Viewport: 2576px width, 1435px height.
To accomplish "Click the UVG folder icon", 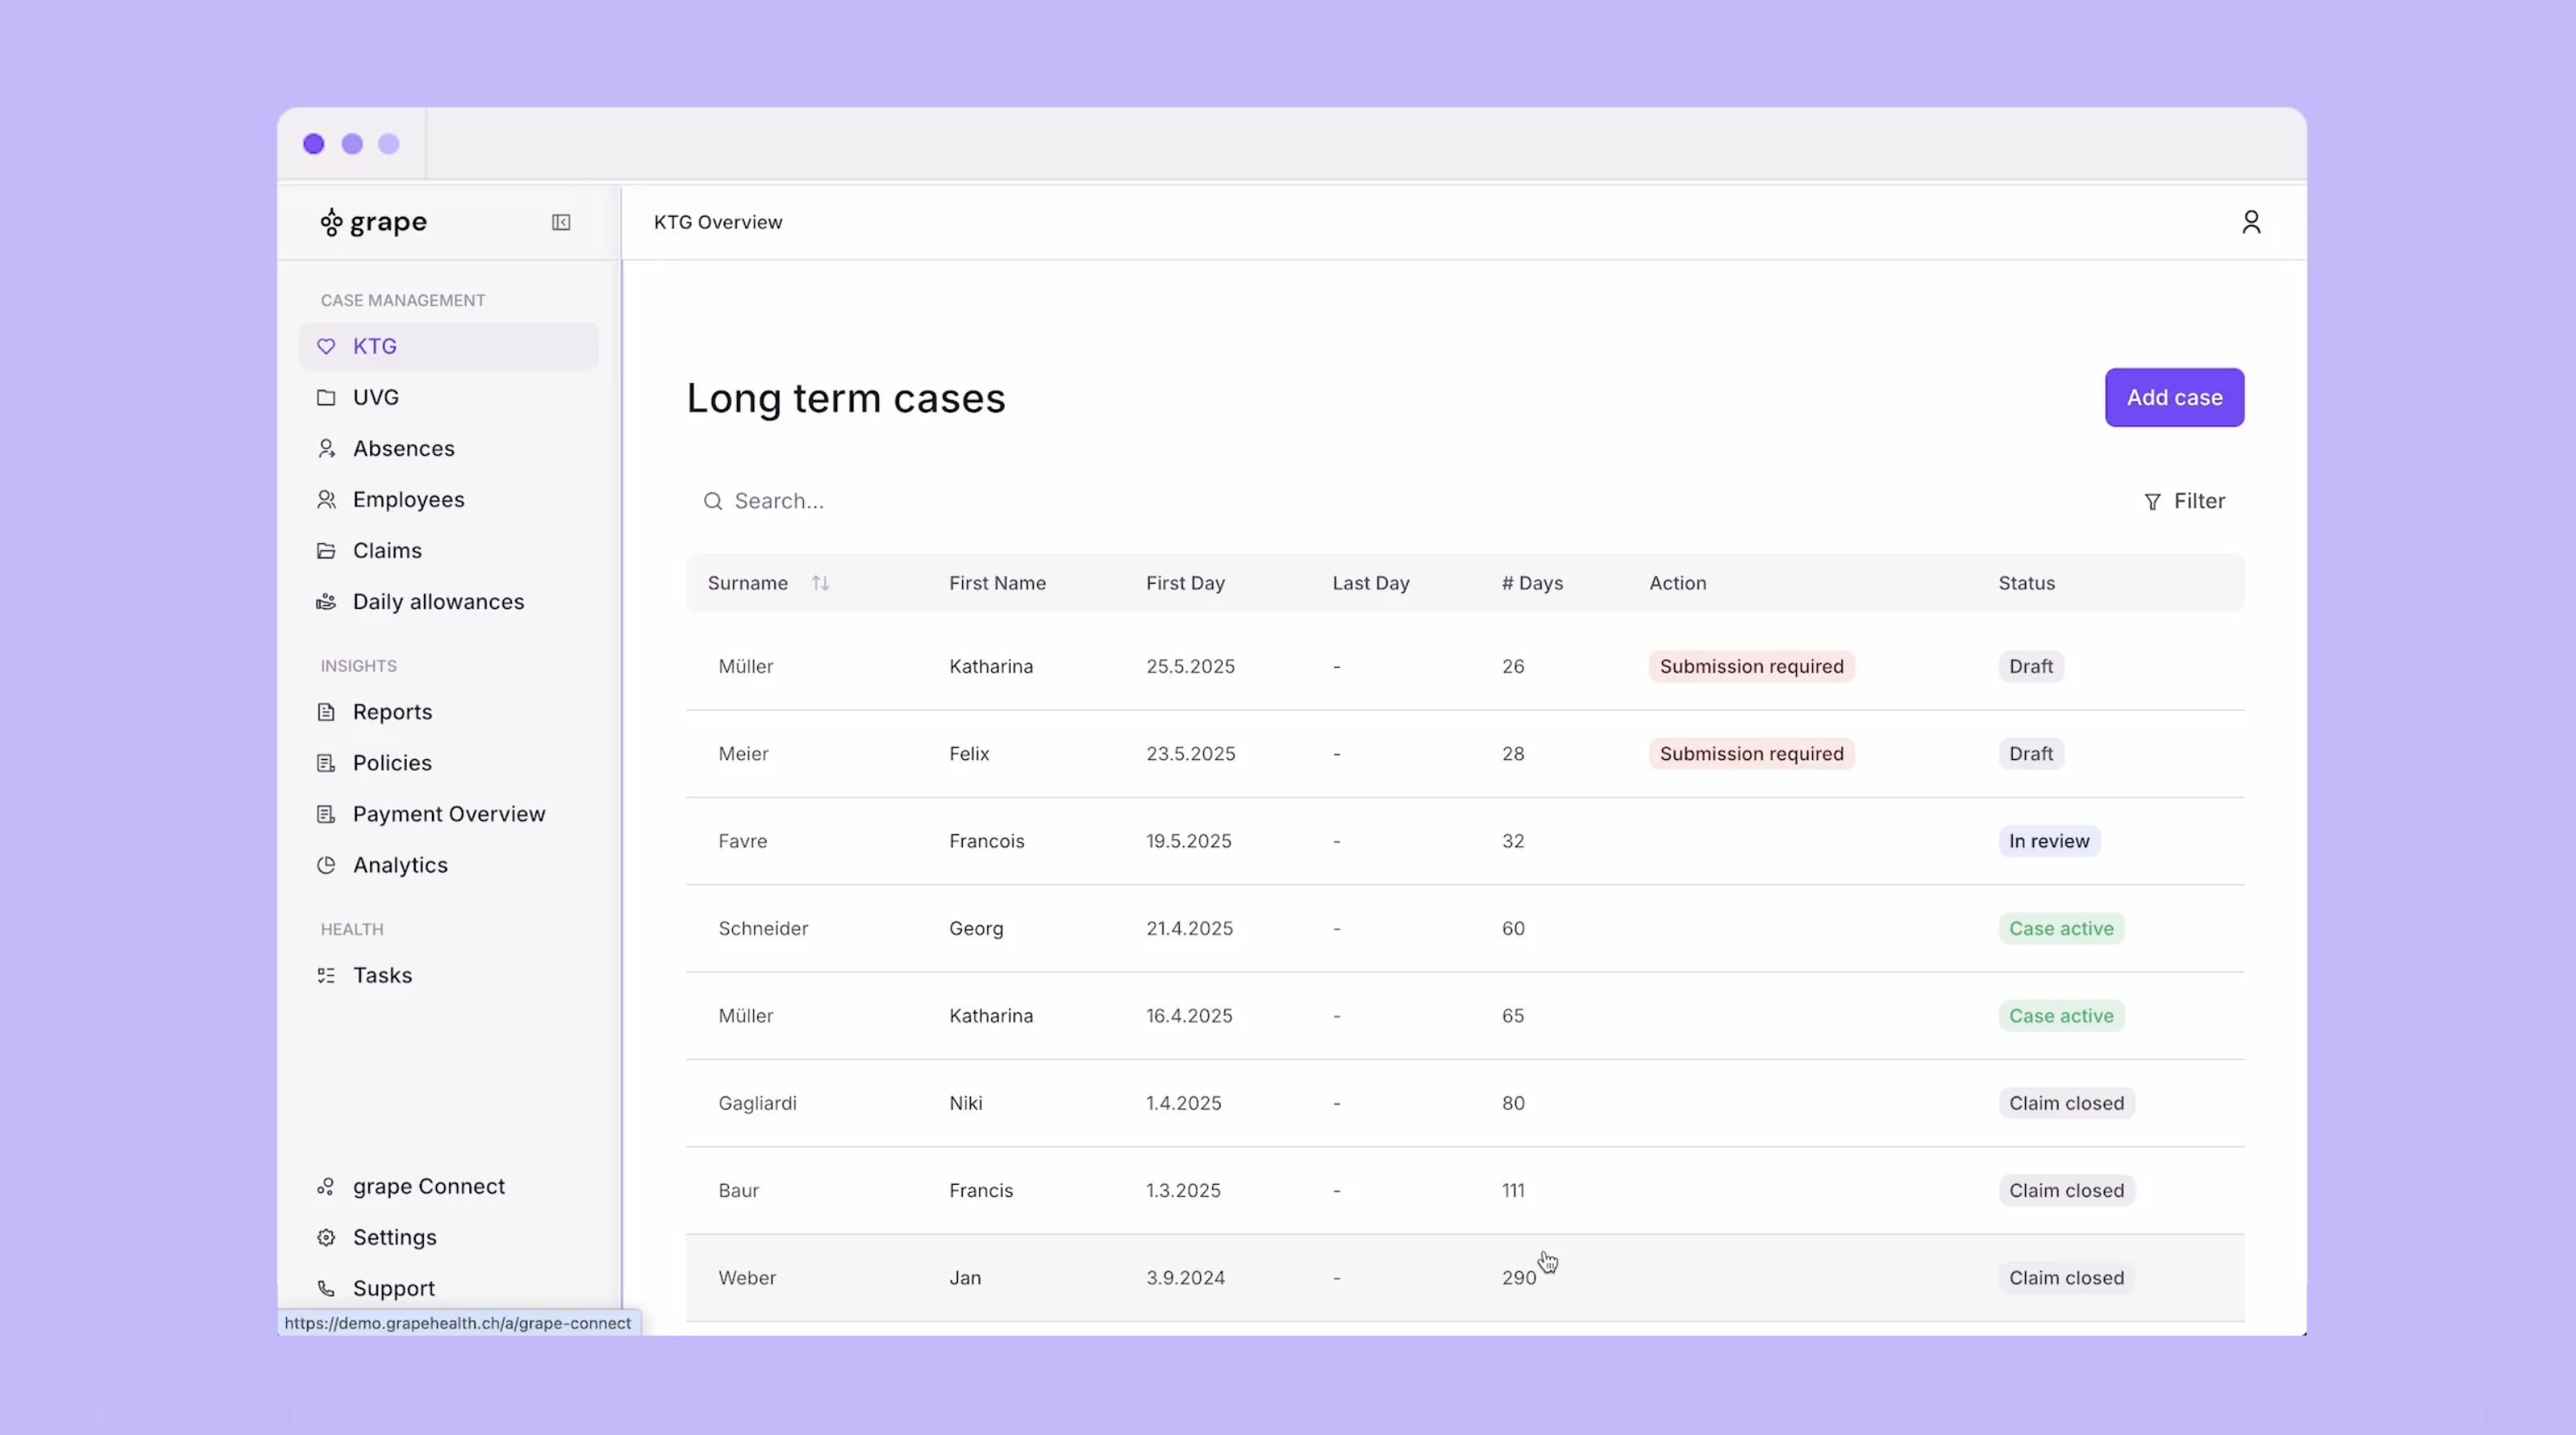I will (x=326, y=397).
